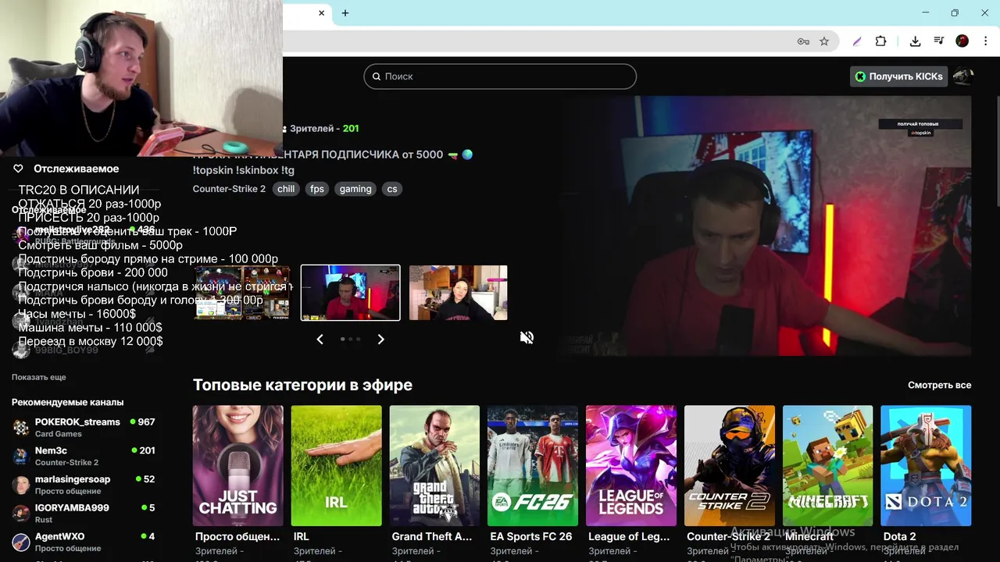Click the IGORYAMBA999 avatar icon
The width and height of the screenshot is (1000, 562).
(x=21, y=513)
